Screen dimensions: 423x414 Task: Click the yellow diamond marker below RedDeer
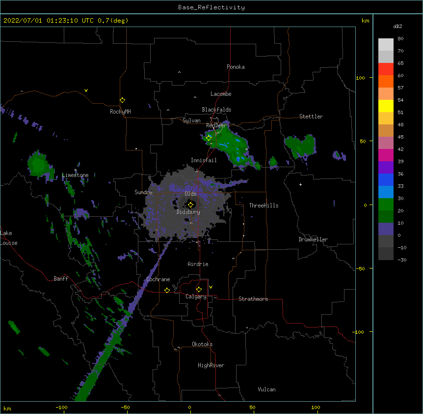pos(209,138)
